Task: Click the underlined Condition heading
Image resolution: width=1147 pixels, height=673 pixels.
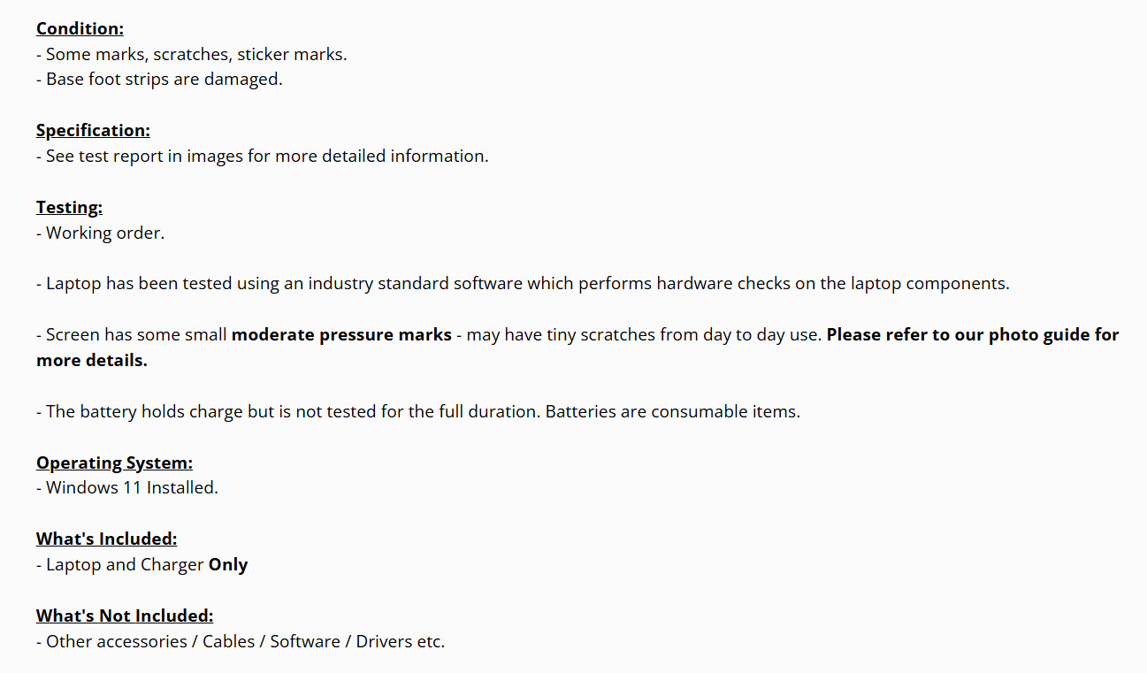Action: coord(80,28)
